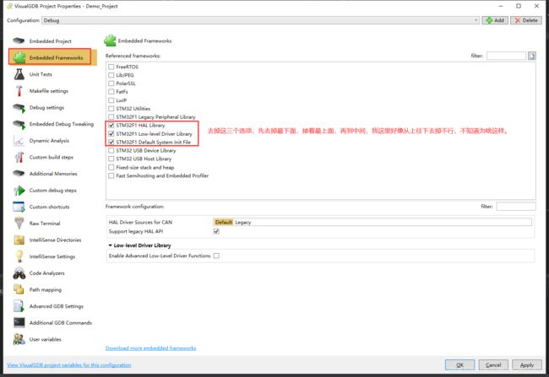Toggle the Support legacy HAL API checkbox
The width and height of the screenshot is (549, 377).
pos(216,231)
